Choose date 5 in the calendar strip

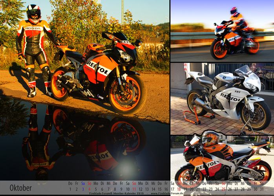(96, 189)
